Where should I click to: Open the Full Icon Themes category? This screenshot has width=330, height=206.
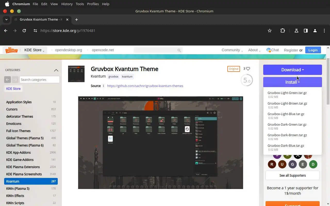[31, 131]
